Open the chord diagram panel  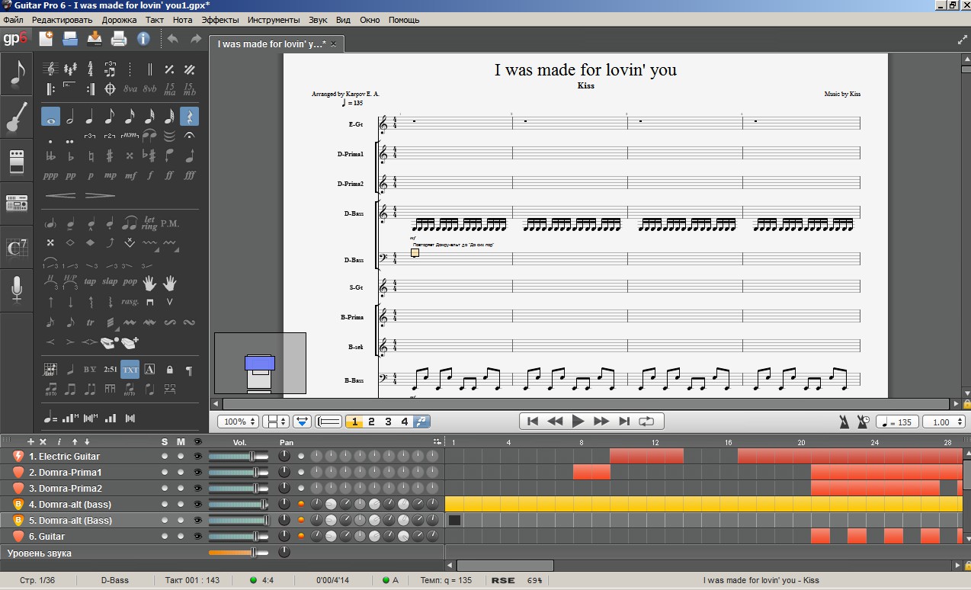pos(17,248)
